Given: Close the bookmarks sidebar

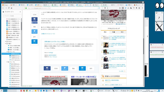Looking at the screenshot, I should [x=20, y=12].
